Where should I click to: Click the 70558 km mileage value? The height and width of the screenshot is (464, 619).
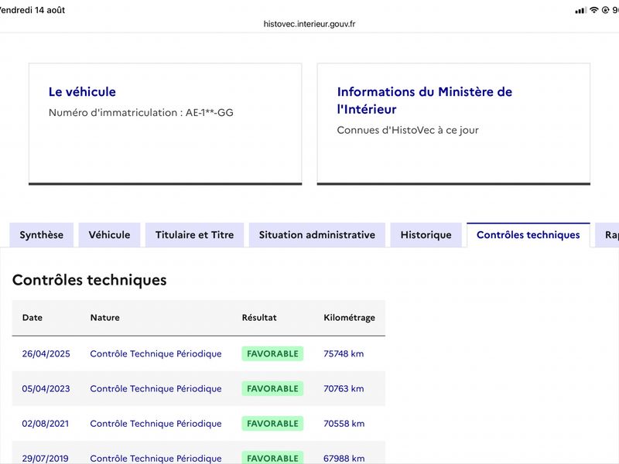point(344,424)
